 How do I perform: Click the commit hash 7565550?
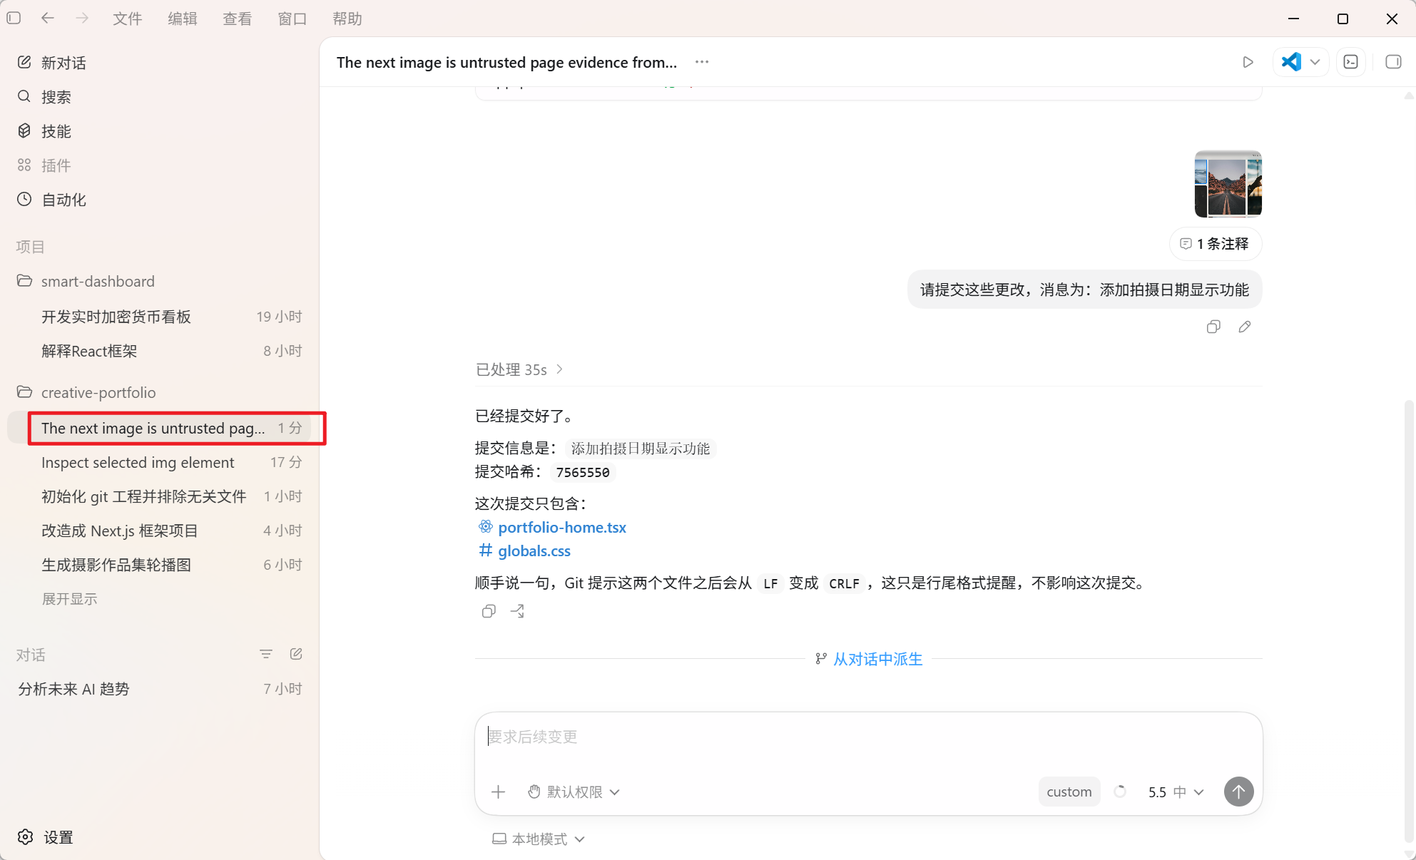[x=583, y=472]
